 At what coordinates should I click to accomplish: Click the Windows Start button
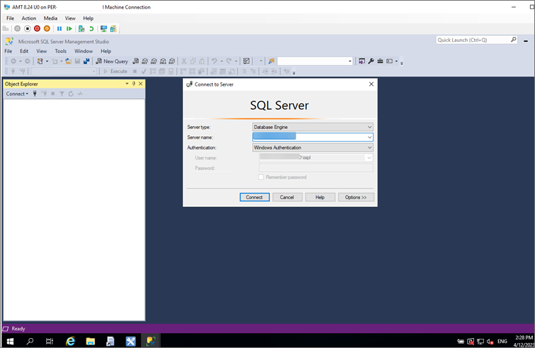pyautogui.click(x=10, y=341)
